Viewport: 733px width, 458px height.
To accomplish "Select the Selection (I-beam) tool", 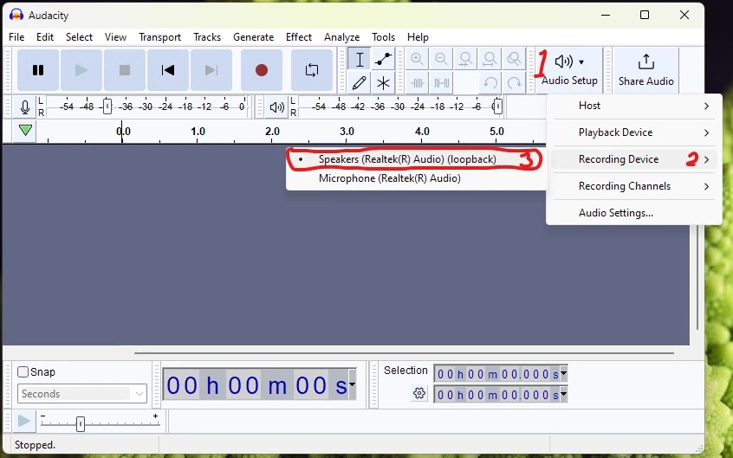I will [x=360, y=60].
